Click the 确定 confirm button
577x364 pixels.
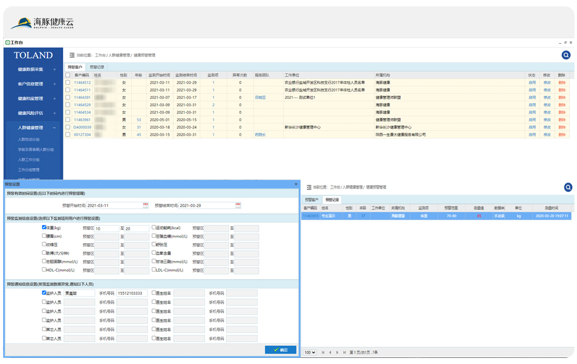tap(281, 349)
